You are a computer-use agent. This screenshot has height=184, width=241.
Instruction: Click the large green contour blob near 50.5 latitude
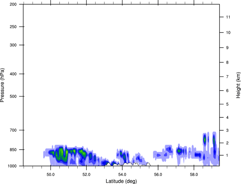tap(62, 154)
